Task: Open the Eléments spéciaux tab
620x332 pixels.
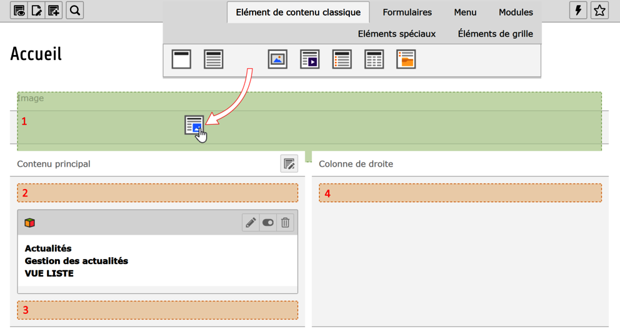Action: point(397,34)
